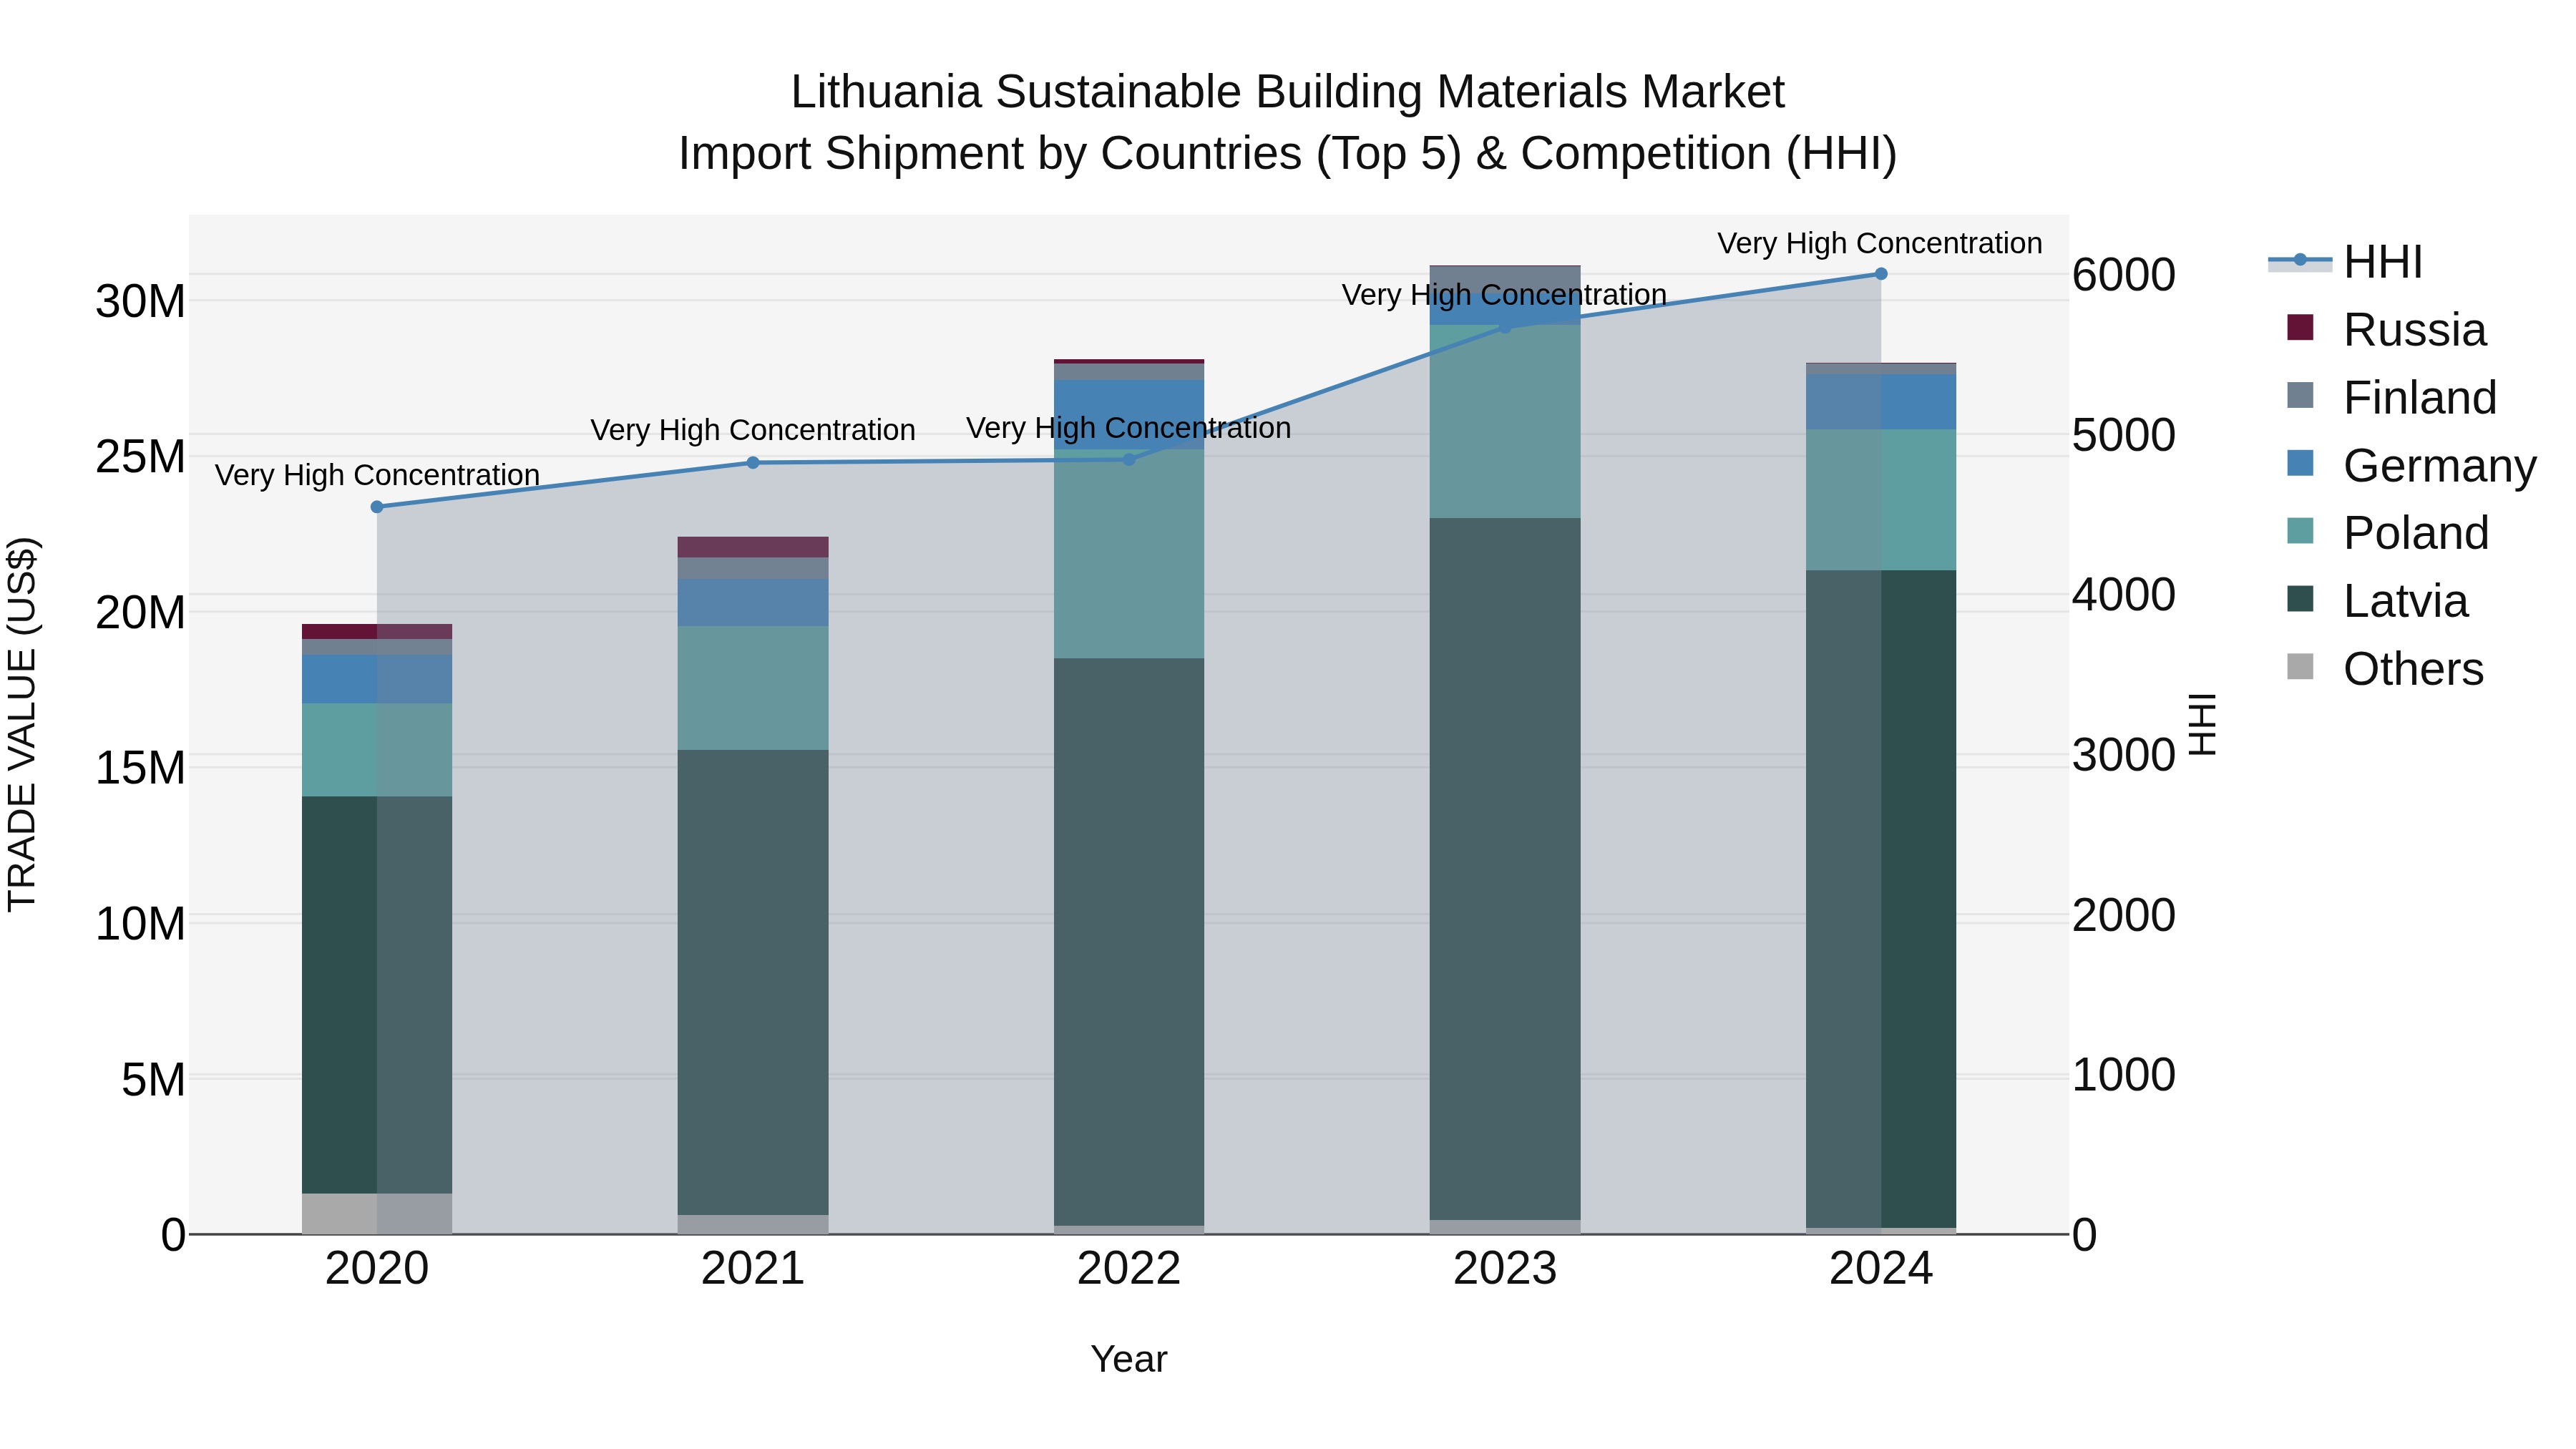Click the Poland teal legend swatch

pyautogui.click(x=2300, y=530)
